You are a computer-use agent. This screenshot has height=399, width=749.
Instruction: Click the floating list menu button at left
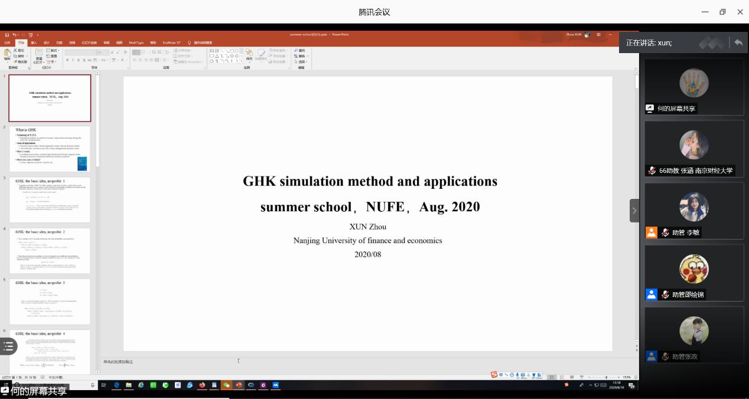coord(8,346)
